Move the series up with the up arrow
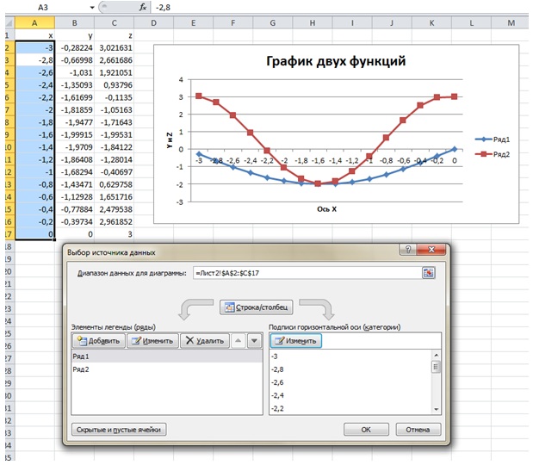 [238, 340]
